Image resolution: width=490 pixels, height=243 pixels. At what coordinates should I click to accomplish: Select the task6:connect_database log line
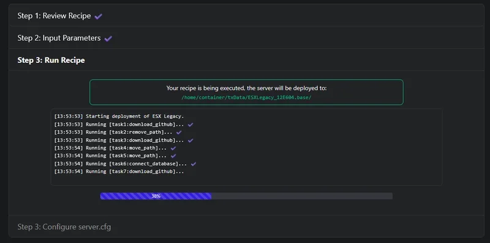point(120,164)
